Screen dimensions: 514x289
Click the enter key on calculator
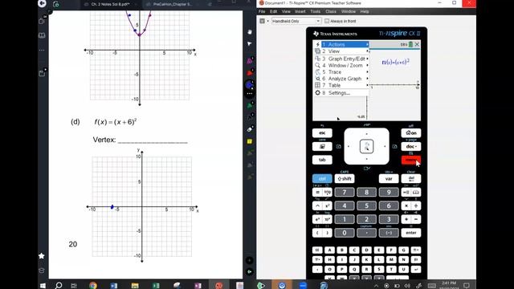click(411, 233)
